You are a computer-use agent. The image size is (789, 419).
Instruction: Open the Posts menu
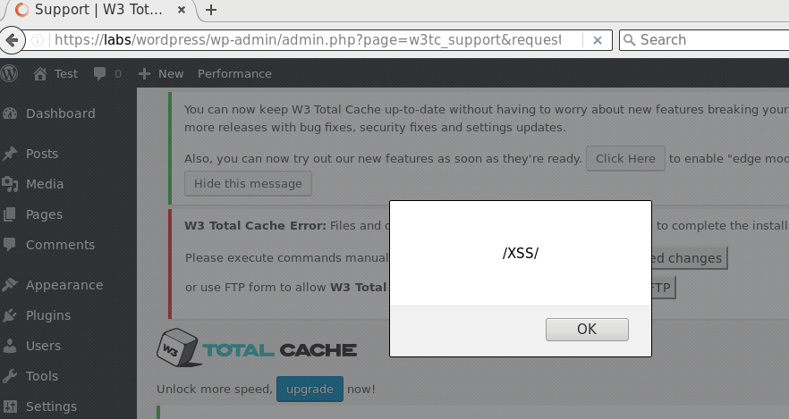pyautogui.click(x=42, y=154)
